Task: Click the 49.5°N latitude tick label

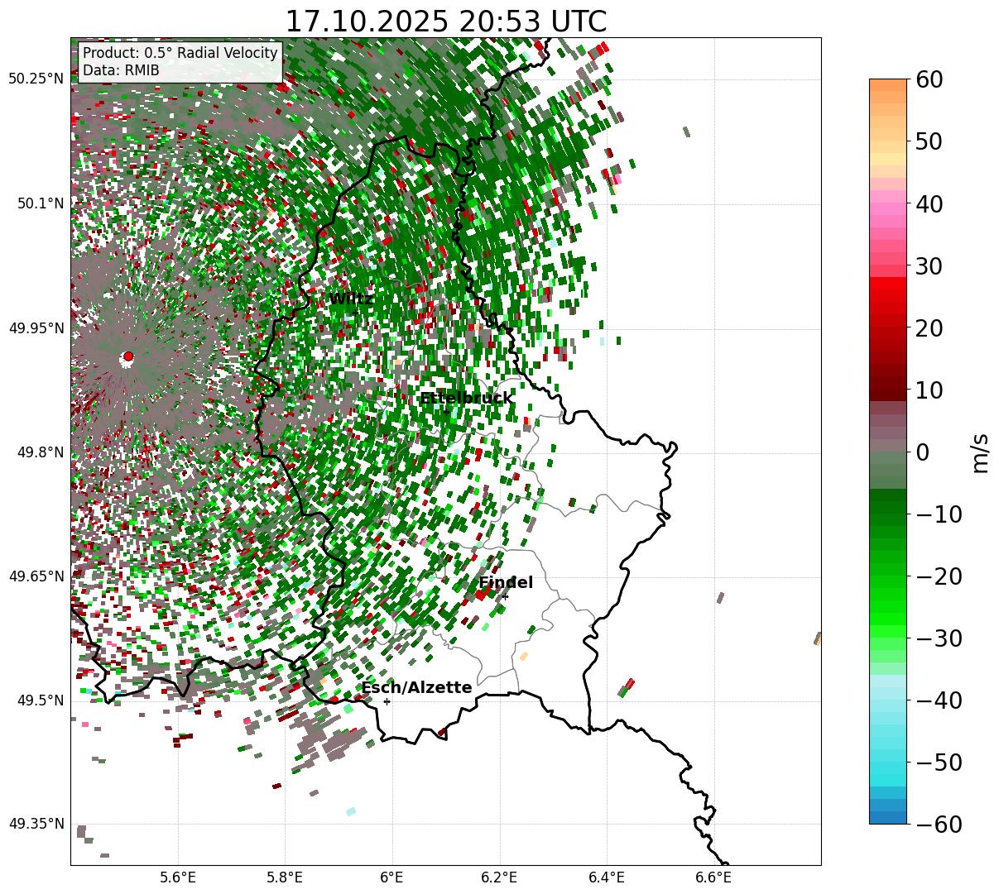Action: [x=40, y=700]
